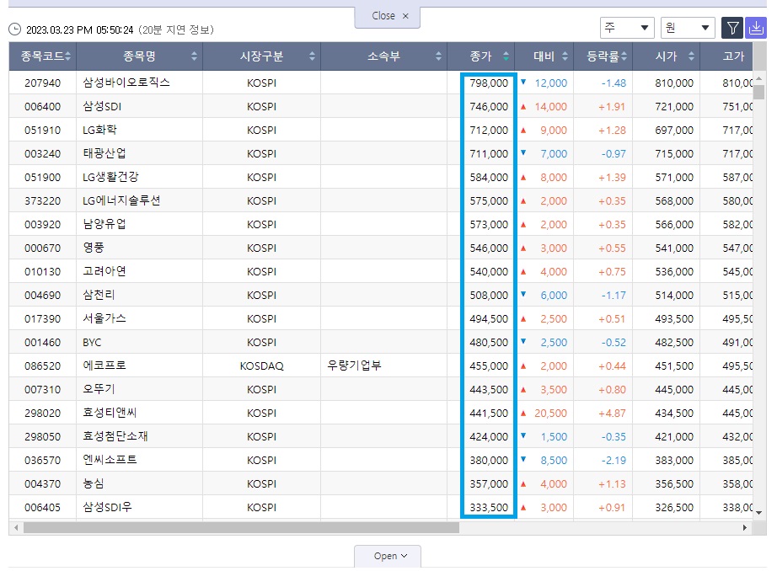Select 삼성SDI우 stock name
The height and width of the screenshot is (571, 777).
[108, 507]
